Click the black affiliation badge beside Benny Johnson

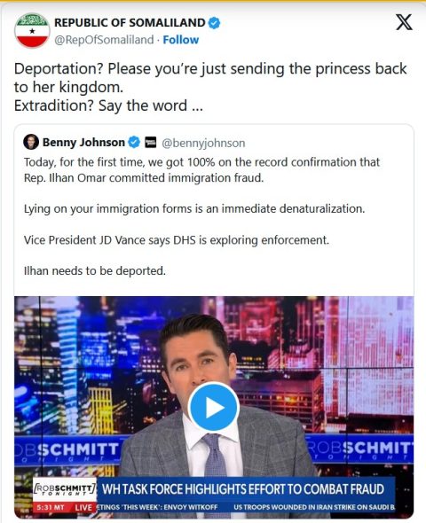coord(150,143)
